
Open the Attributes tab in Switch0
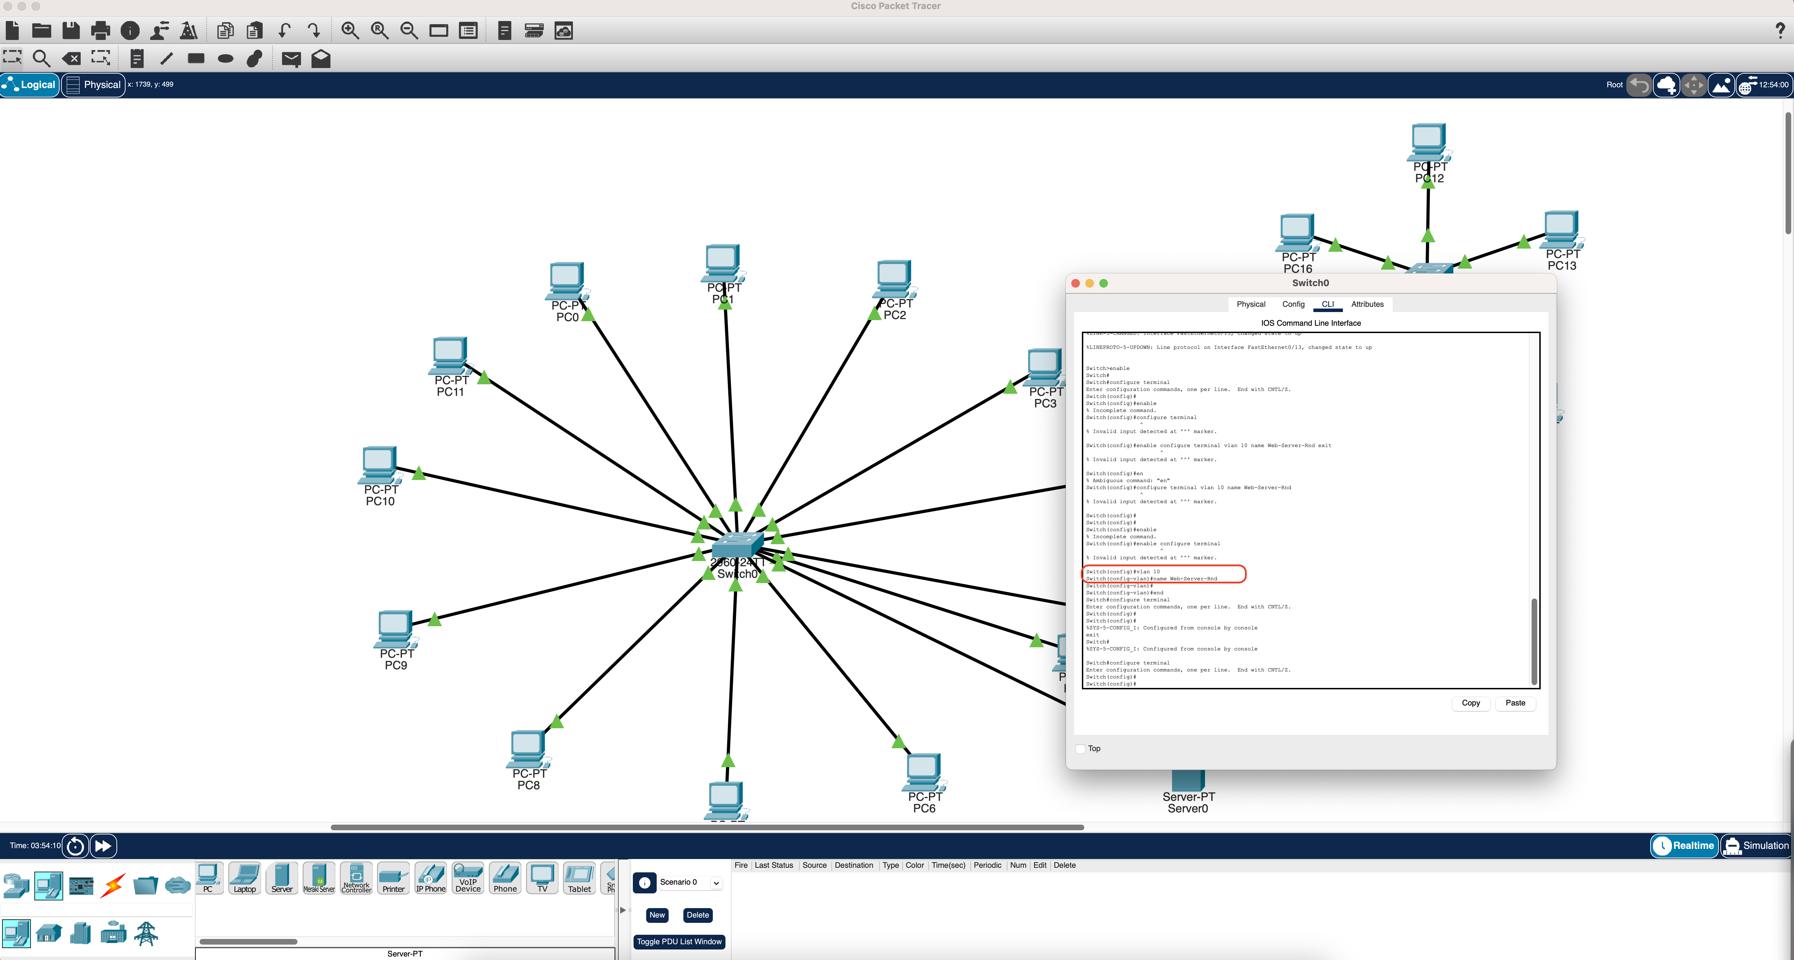tap(1367, 304)
